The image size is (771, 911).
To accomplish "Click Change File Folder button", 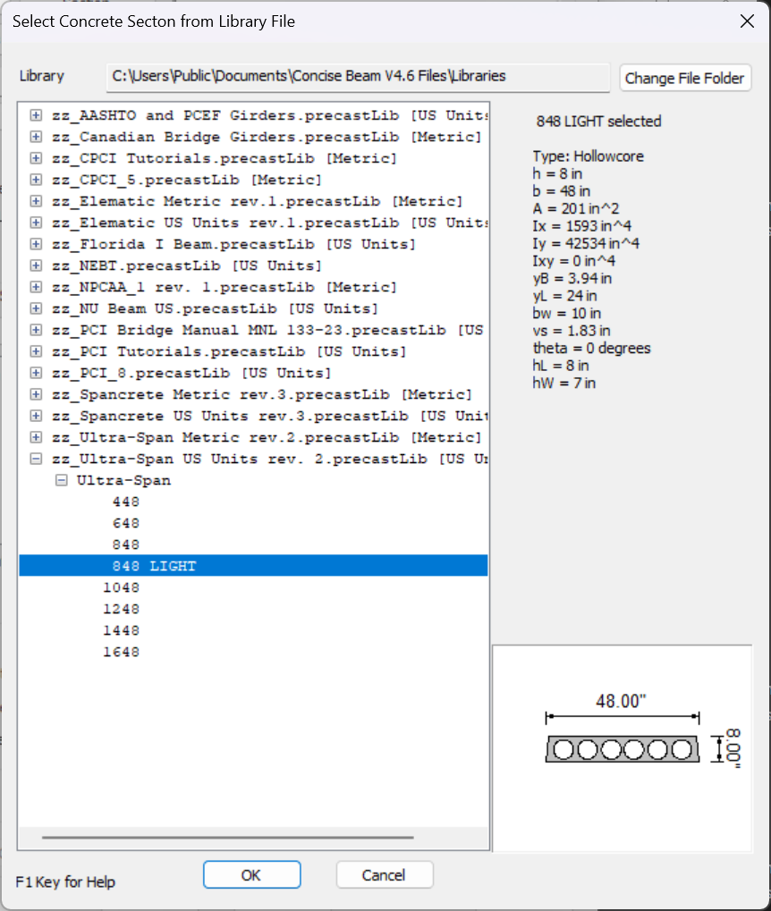I will pos(684,78).
